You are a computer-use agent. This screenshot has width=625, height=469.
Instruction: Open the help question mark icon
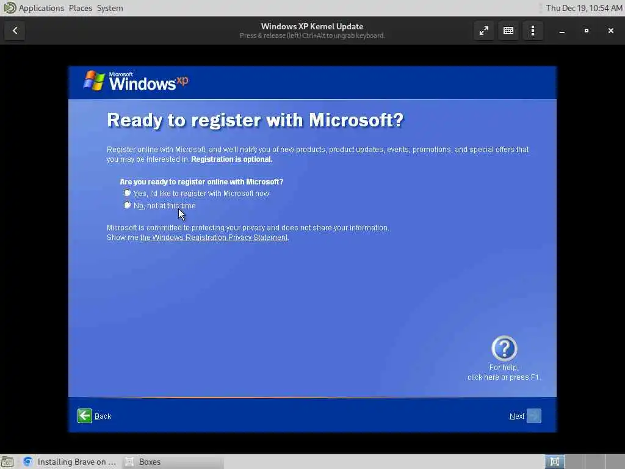[x=504, y=348]
